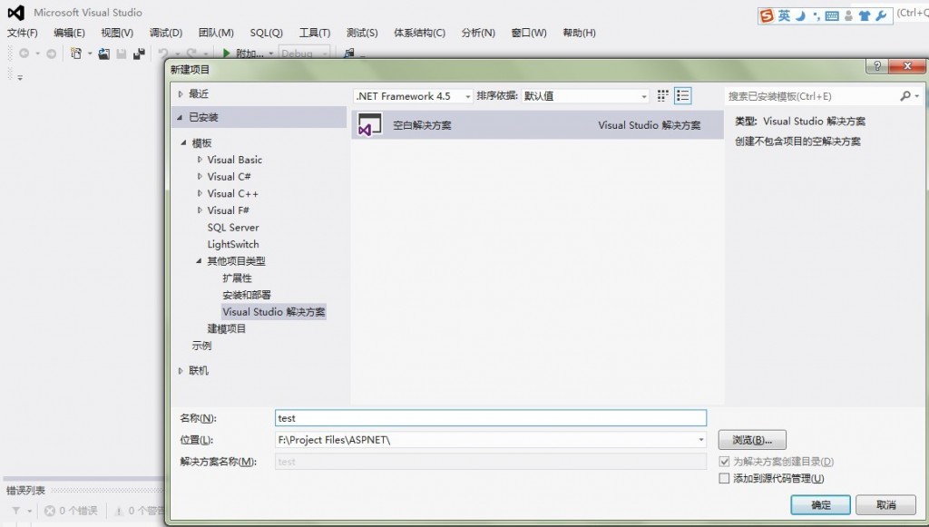The image size is (929, 527).
Task: Expand the 联机 section
Action: coord(181,371)
